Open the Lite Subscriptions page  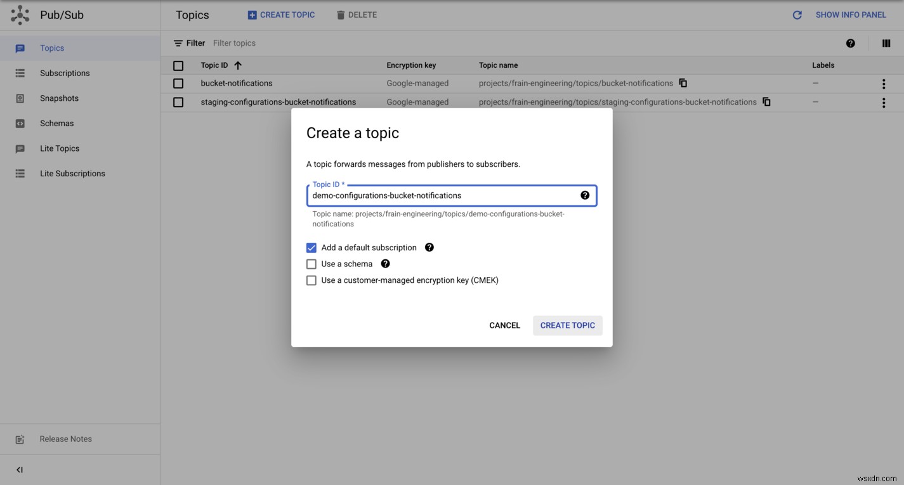coord(72,173)
